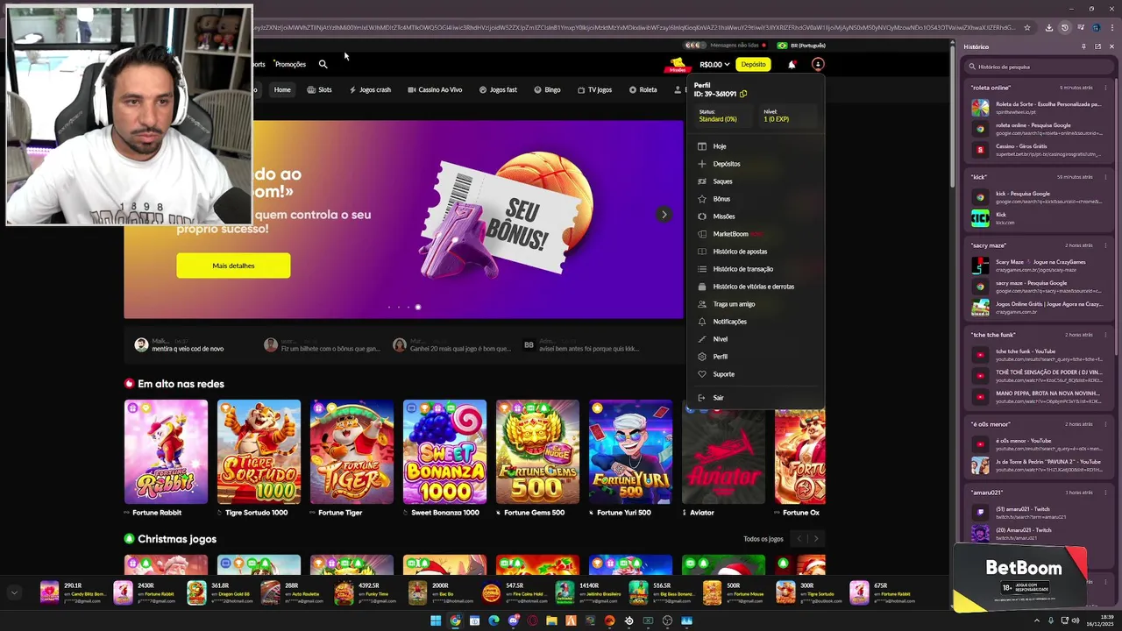The width and height of the screenshot is (1122, 631).
Task: Open Microsoft Edge from the taskbar
Action: pyautogui.click(x=494, y=620)
